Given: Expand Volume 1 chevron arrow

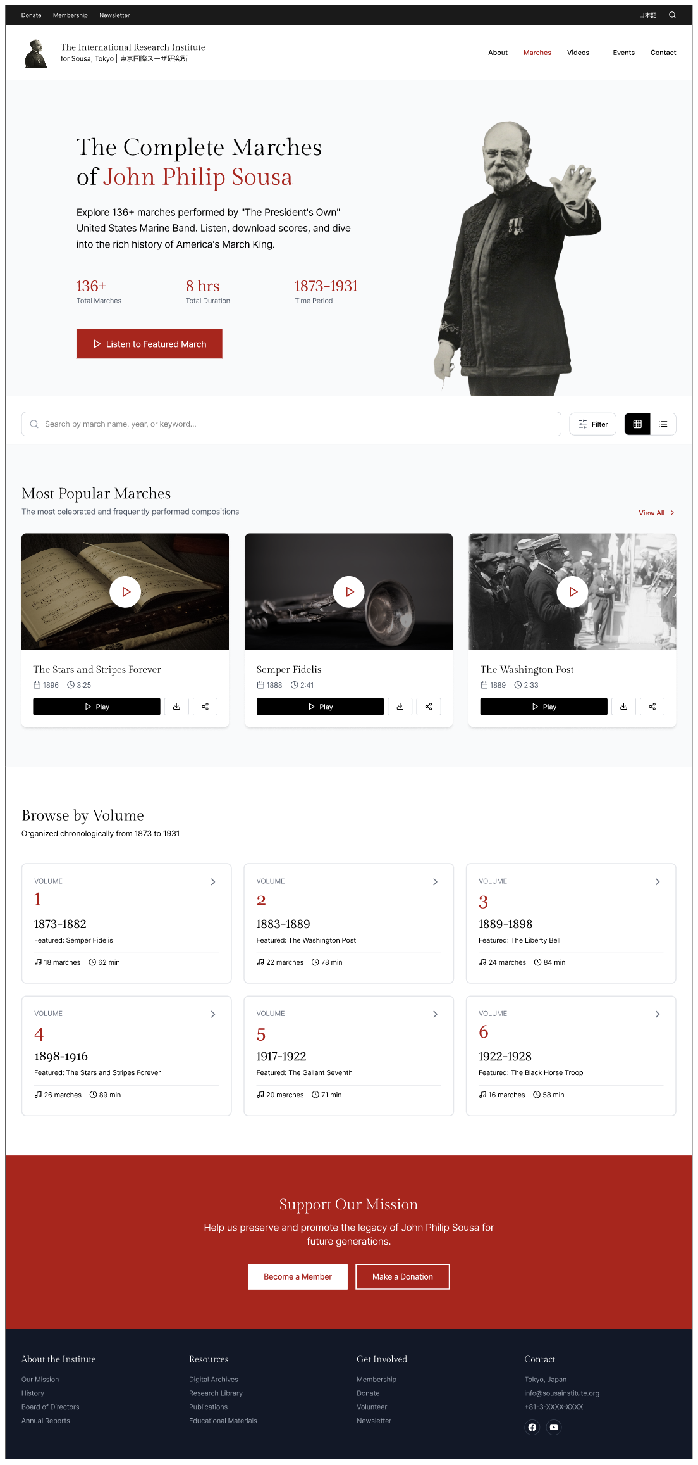Looking at the screenshot, I should pos(213,882).
